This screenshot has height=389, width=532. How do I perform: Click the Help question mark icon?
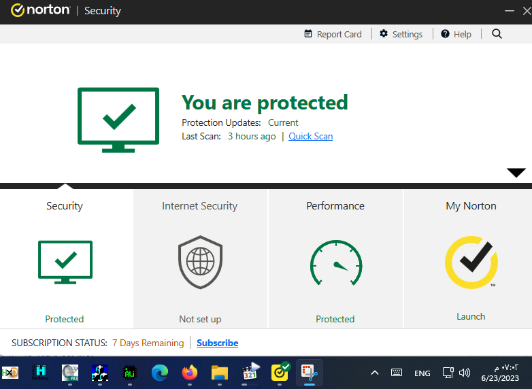pos(445,34)
